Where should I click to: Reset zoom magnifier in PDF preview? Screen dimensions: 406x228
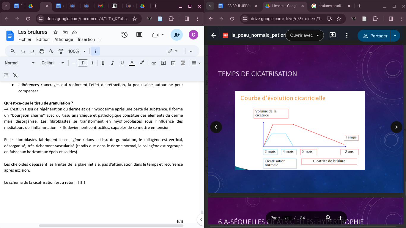328,218
